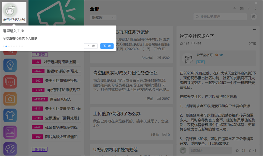This screenshot has width=263, height=156.
Task: Click the compose new post icon
Action: click(x=254, y=17)
